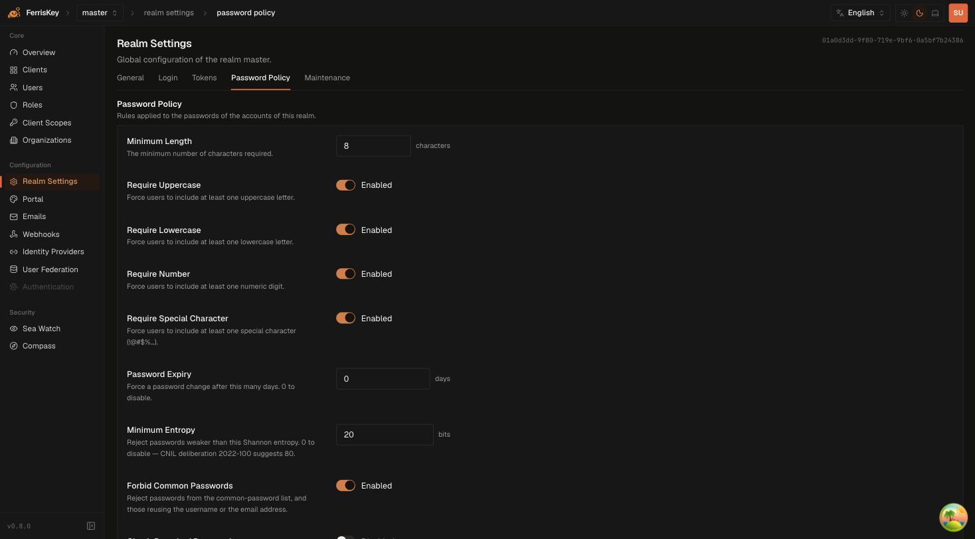Click the Minimum Entropy bits field
This screenshot has height=539, width=975.
coord(385,435)
